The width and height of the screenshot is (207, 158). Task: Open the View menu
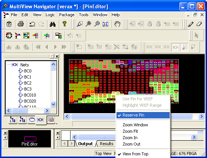[x=37, y=15]
